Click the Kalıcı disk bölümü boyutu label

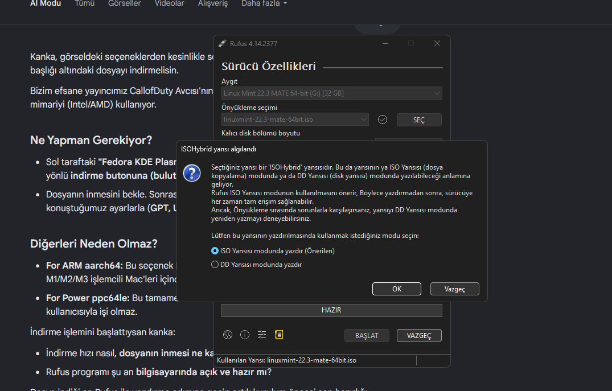click(x=261, y=133)
